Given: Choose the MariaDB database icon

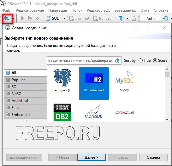Looking at the screenshot, I should [93, 112].
